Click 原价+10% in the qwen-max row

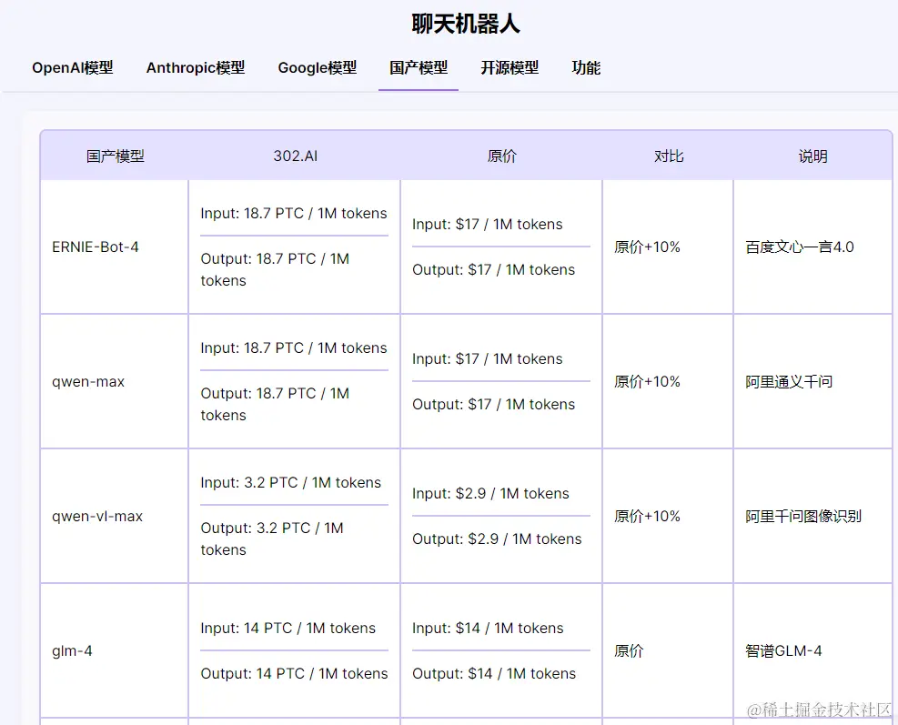[x=647, y=382]
